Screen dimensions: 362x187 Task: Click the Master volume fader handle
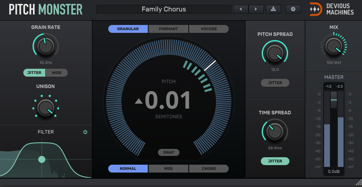click(x=334, y=100)
